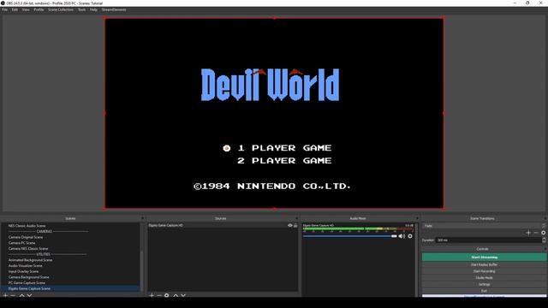The width and height of the screenshot is (548, 308).
Task: Pop out the Sources dock
Action: tap(297, 218)
